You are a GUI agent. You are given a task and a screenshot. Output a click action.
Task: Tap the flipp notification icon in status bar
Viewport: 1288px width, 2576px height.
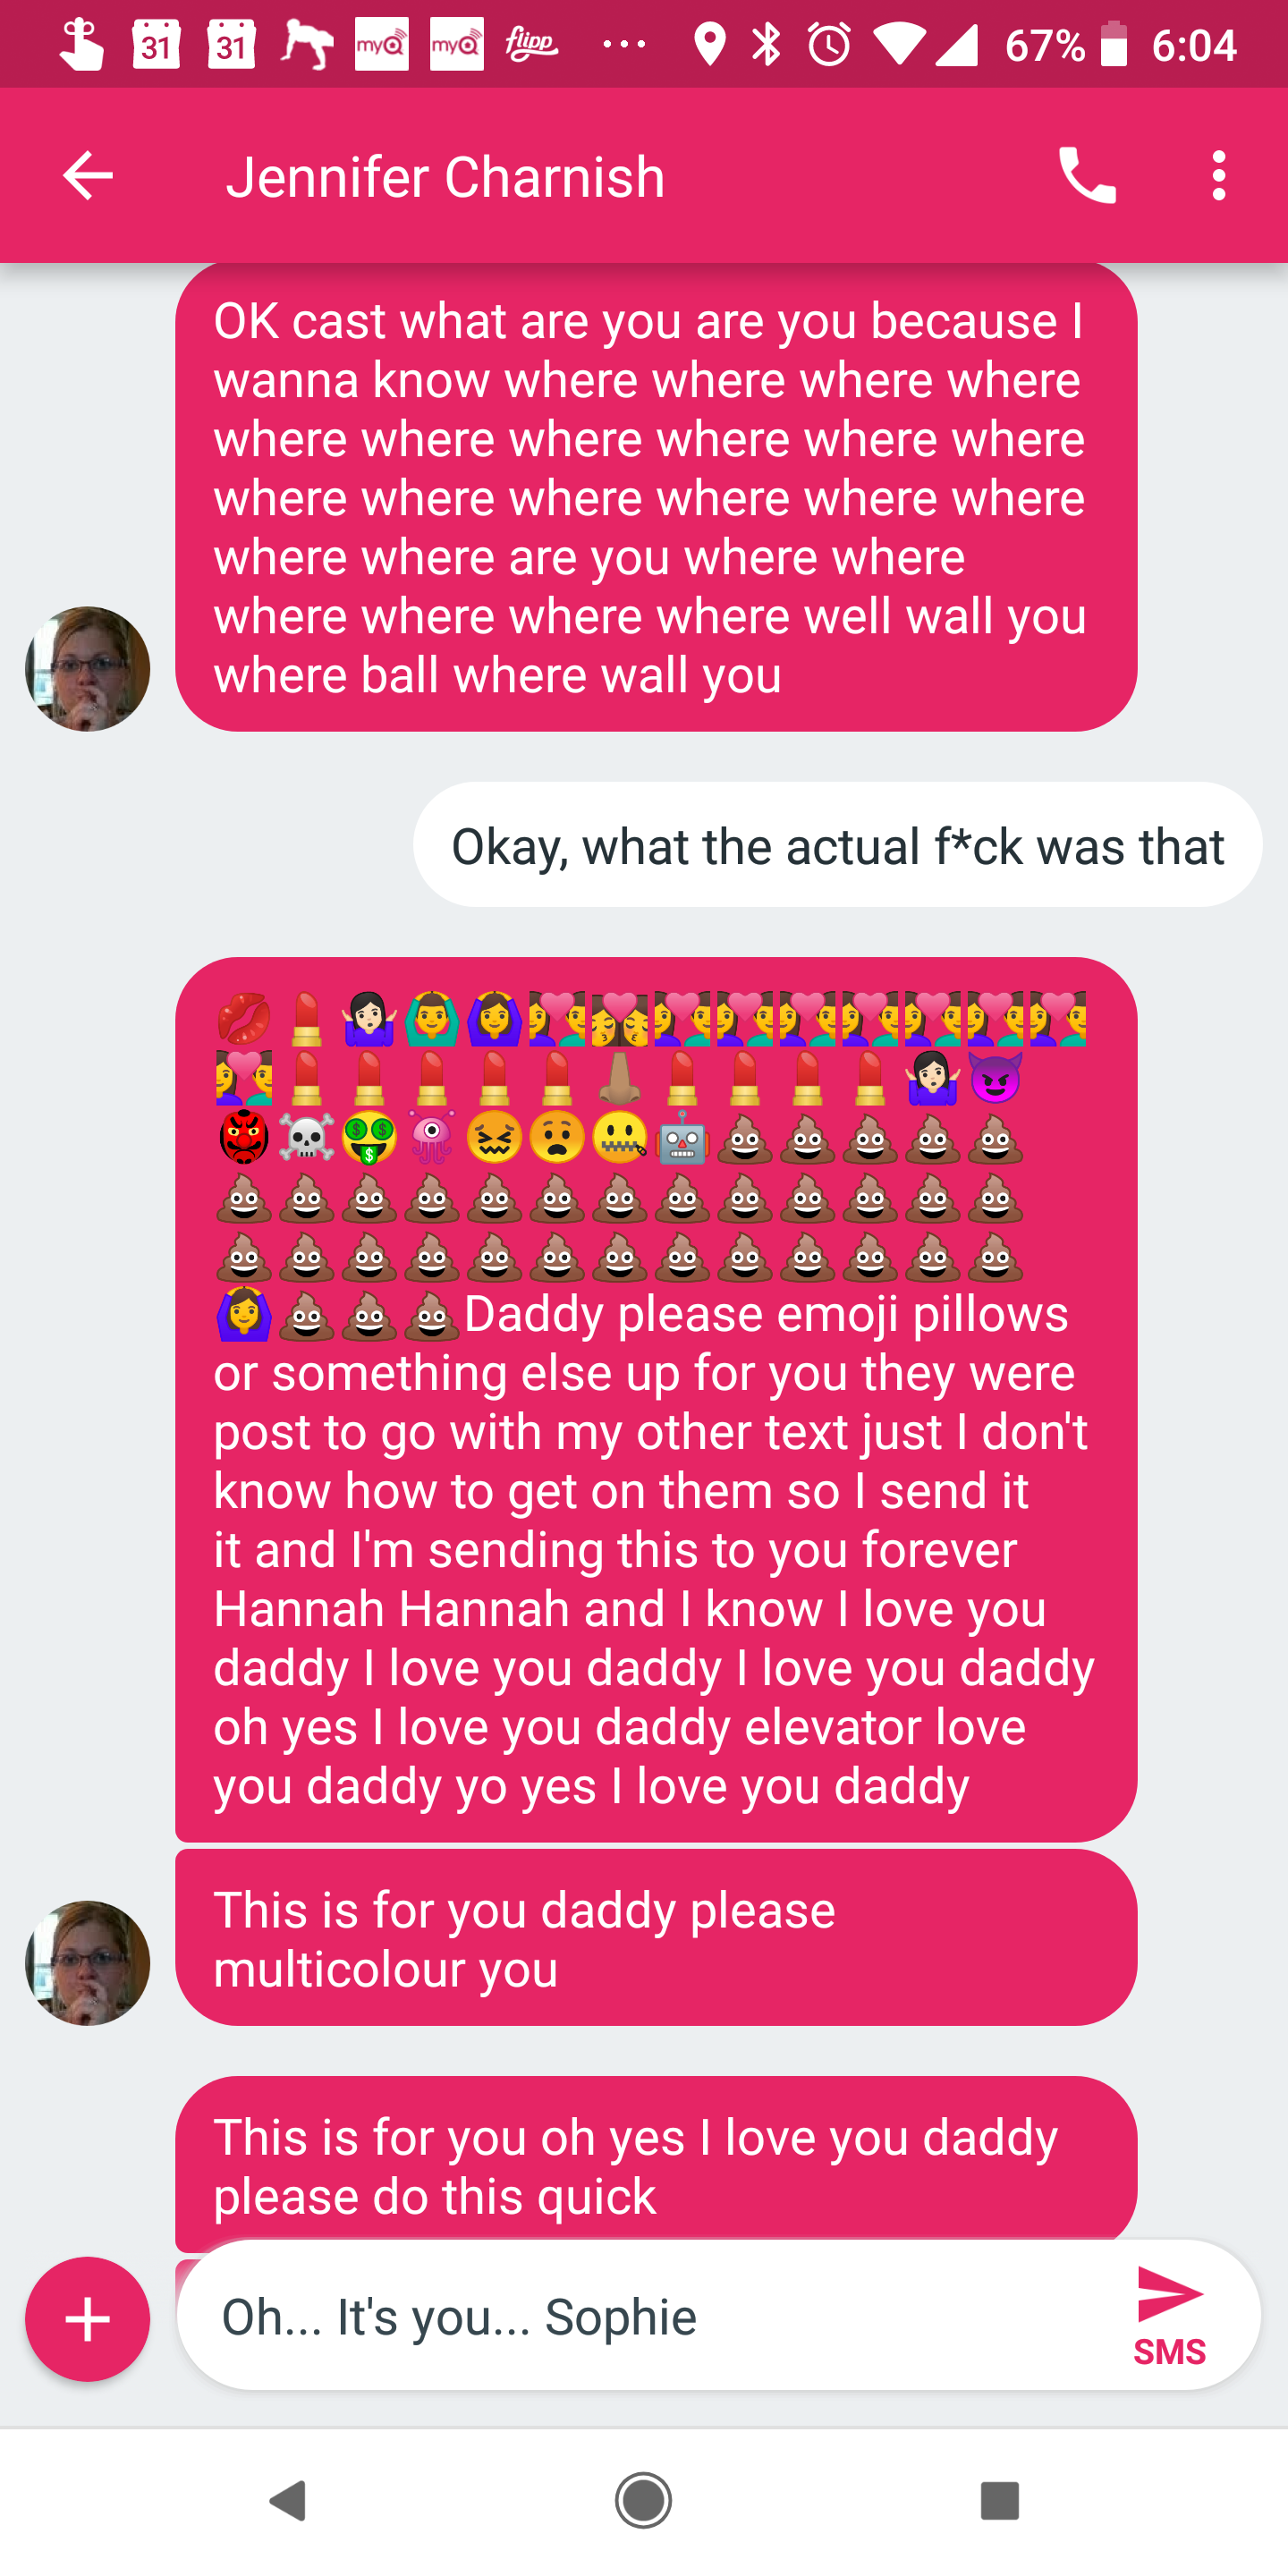pos(532,45)
